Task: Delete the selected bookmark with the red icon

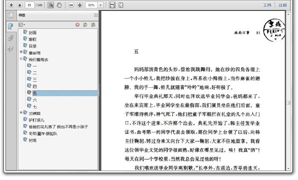Action: (77, 25)
